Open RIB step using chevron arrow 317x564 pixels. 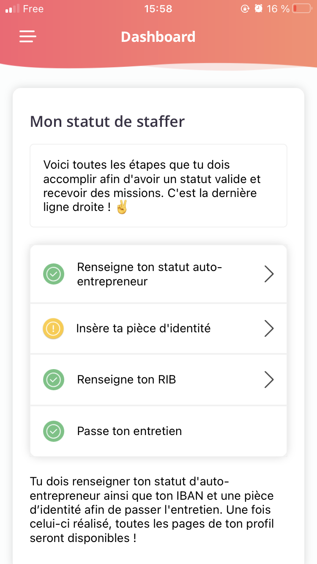pos(269,380)
